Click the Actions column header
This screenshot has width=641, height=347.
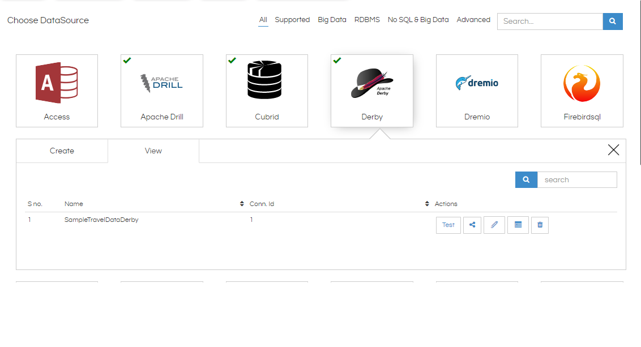coord(446,204)
